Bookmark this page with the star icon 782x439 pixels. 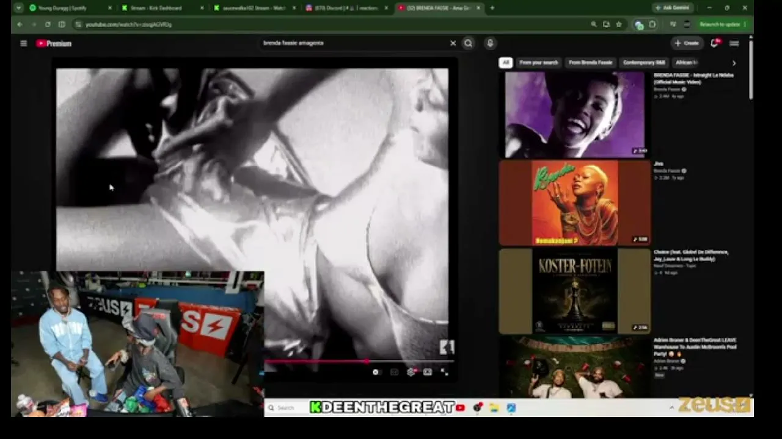click(x=619, y=24)
